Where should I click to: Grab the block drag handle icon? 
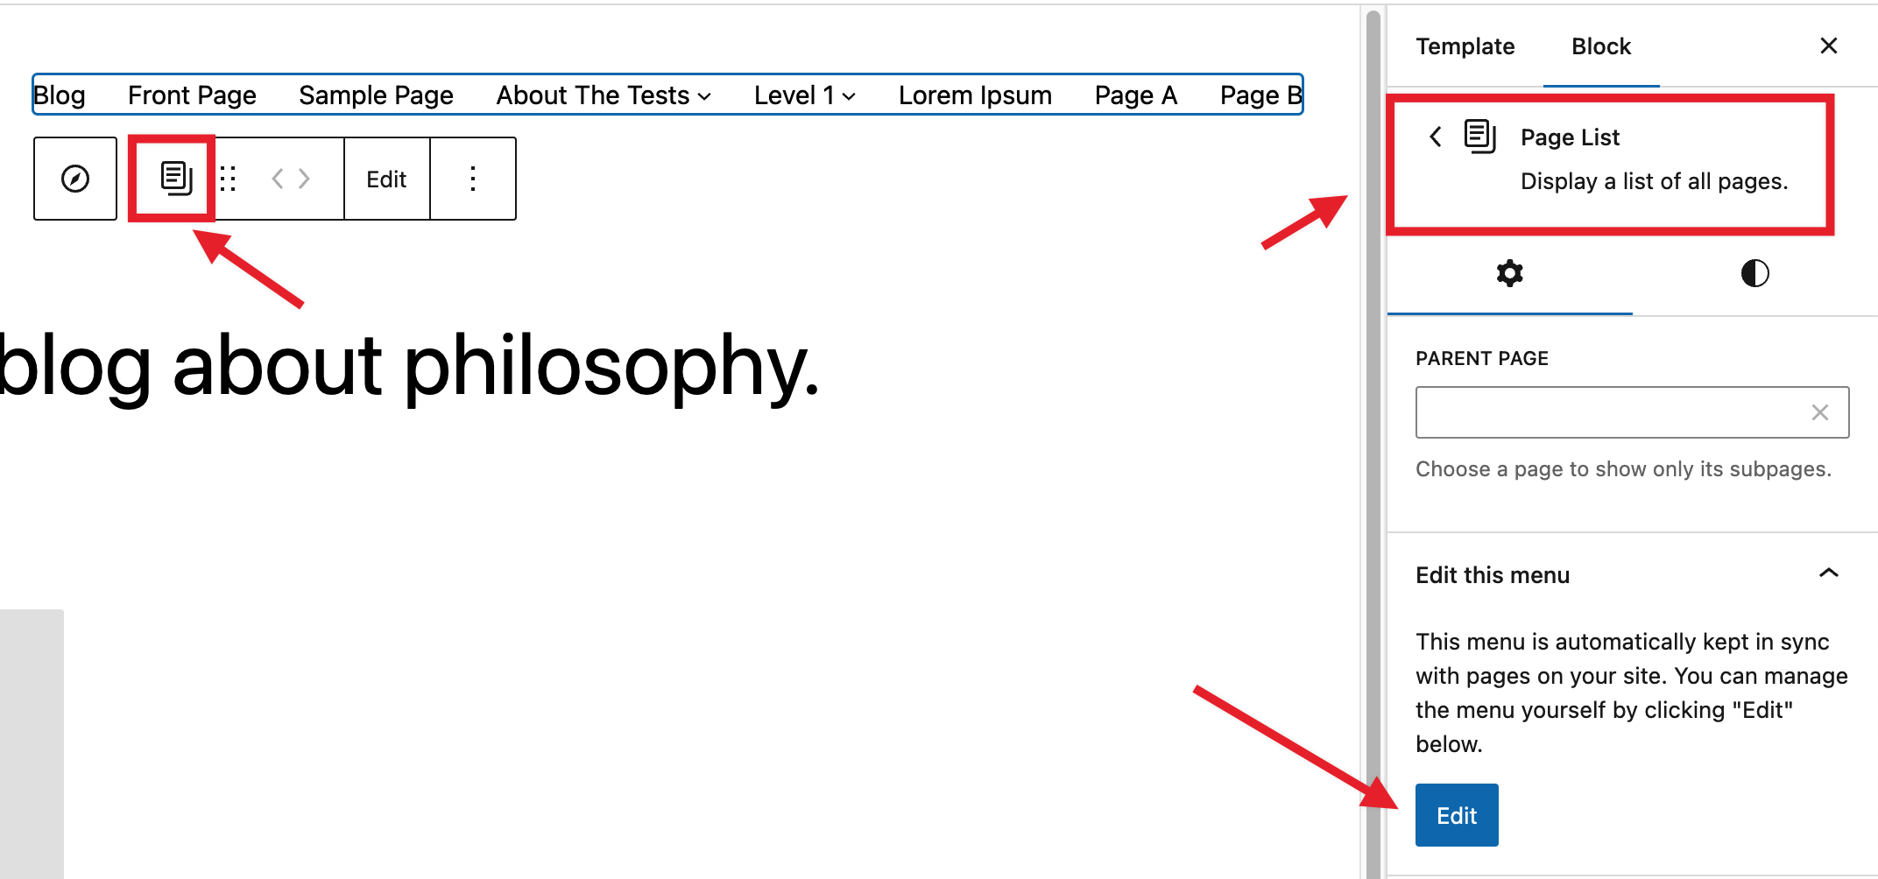[228, 178]
